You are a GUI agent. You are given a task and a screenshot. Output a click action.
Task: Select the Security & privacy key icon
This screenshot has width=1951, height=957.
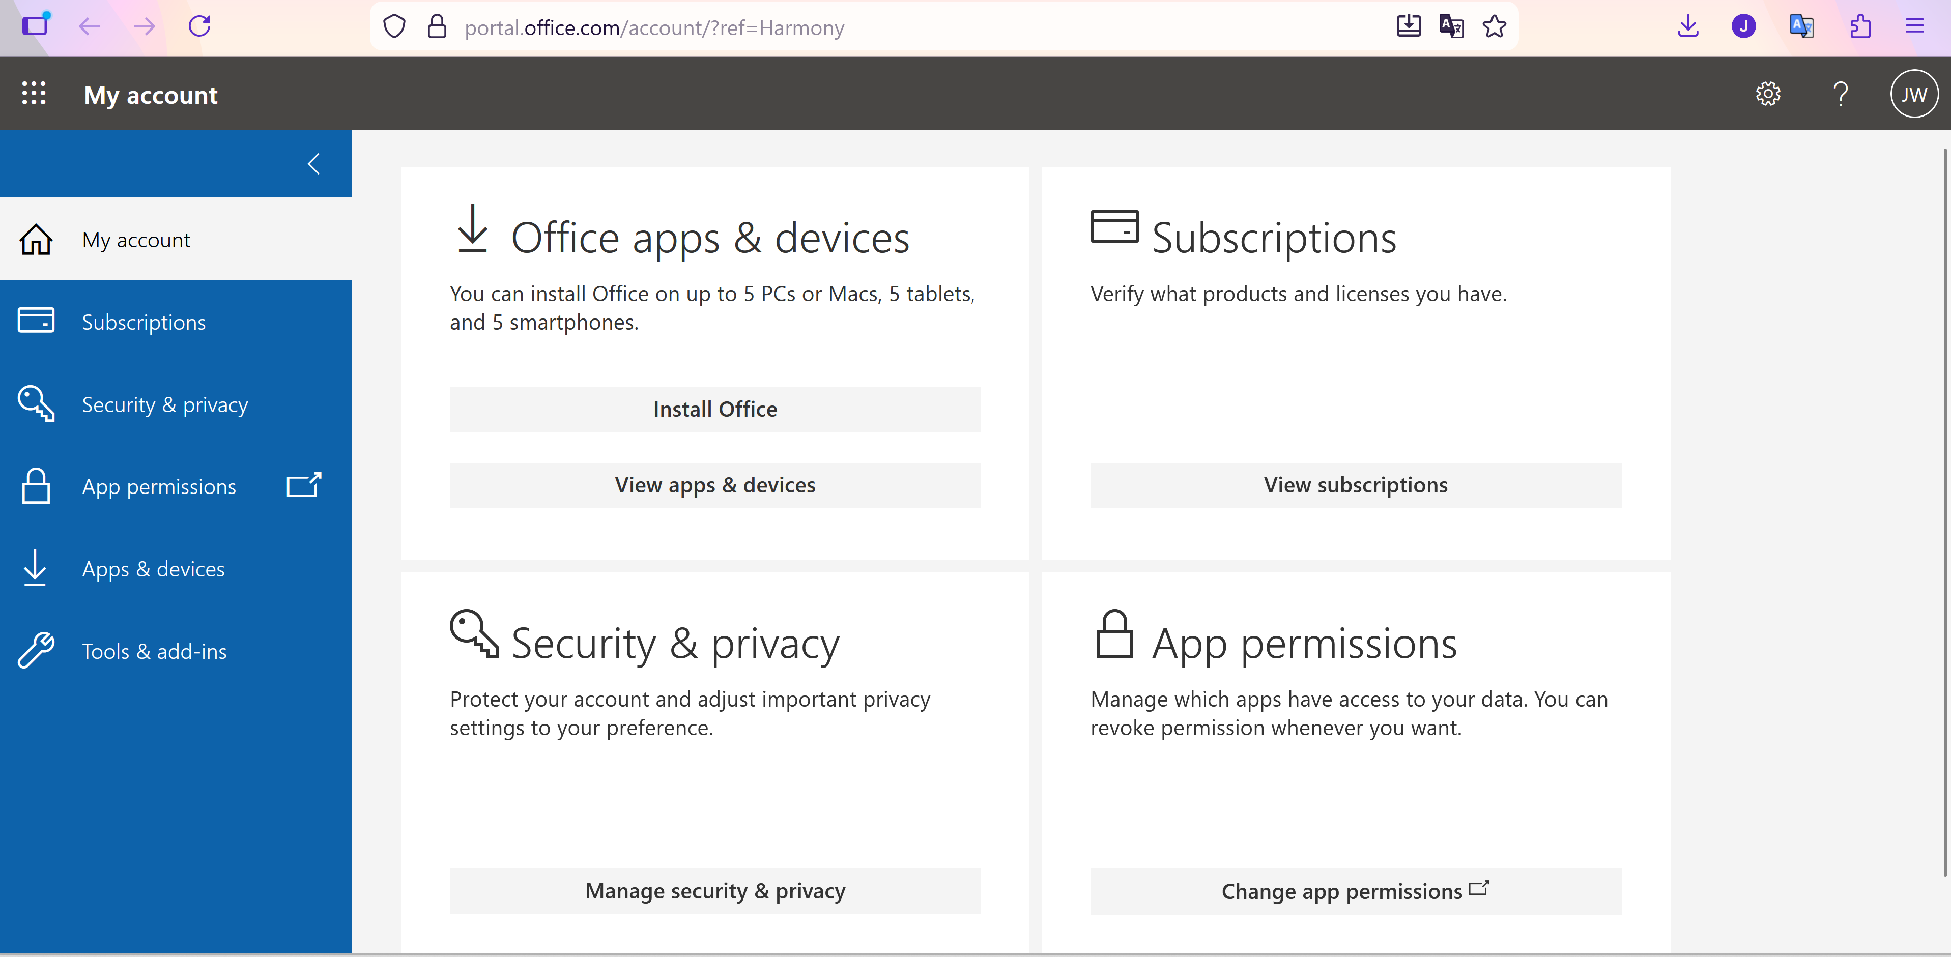[x=35, y=403]
